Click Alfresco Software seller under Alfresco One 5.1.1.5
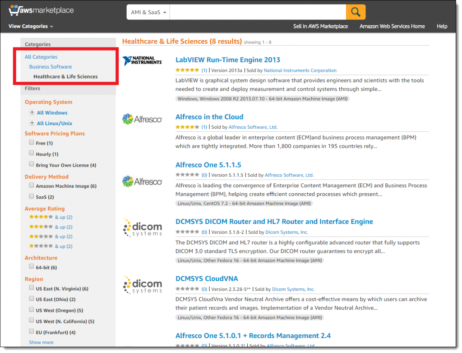This screenshot has height=353, width=462. (289, 175)
